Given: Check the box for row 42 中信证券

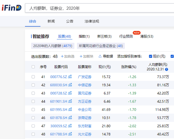Looking at the screenshot, I should [x=33, y=85].
